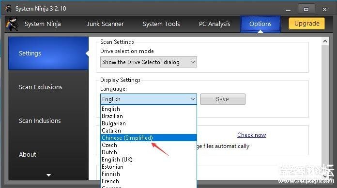Choose Brazilian from the language list

pyautogui.click(x=149, y=116)
